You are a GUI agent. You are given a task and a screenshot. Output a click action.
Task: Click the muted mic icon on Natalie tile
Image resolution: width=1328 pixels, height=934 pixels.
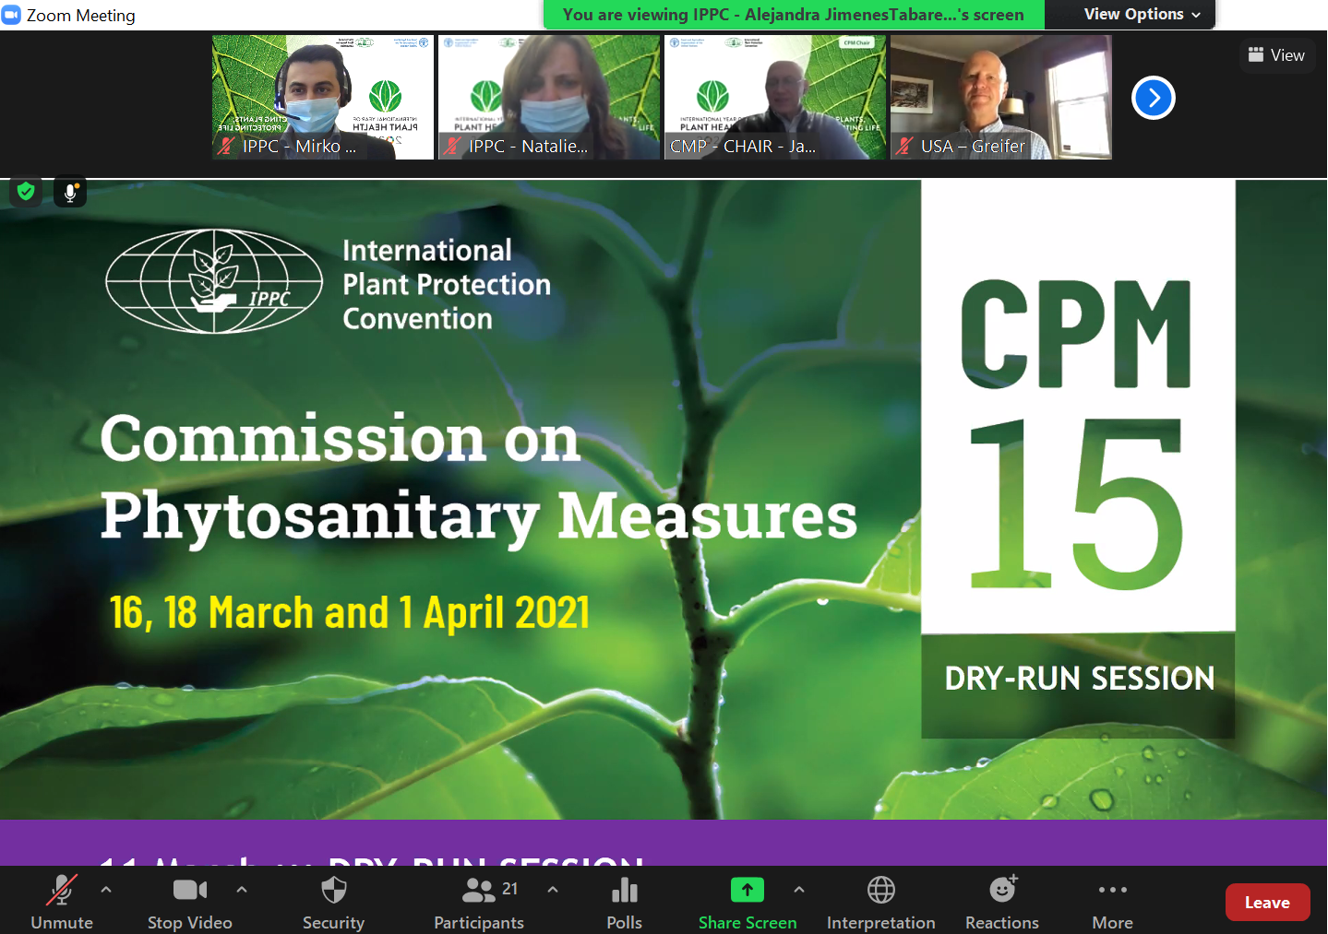[452, 146]
